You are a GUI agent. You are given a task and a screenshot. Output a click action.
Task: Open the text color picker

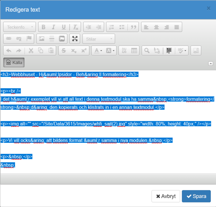click(x=97, y=51)
